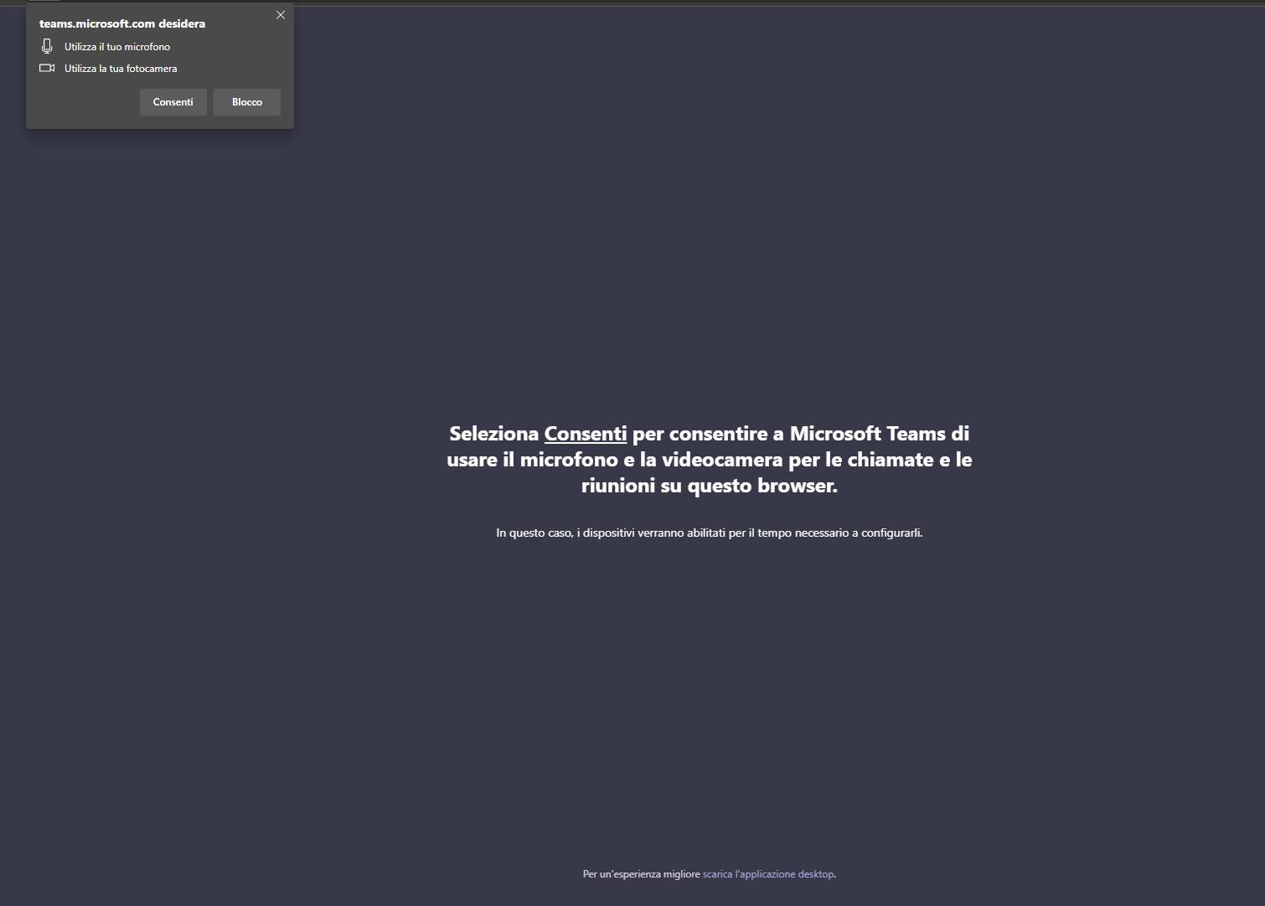Viewport: 1265px width, 906px height.
Task: Click the microphone icon in the permission prompt
Action: tap(47, 47)
